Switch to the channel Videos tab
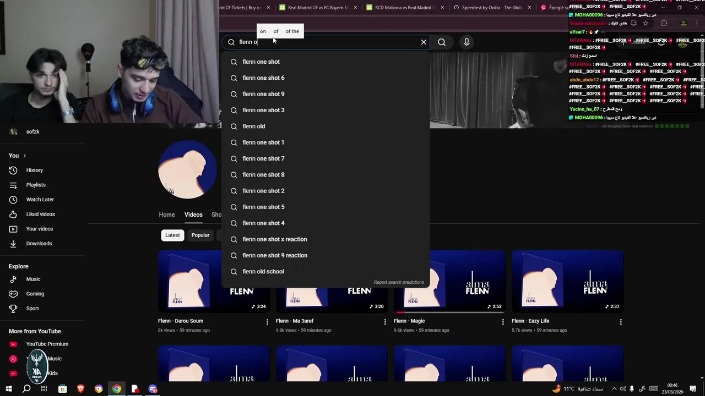 pyautogui.click(x=193, y=215)
